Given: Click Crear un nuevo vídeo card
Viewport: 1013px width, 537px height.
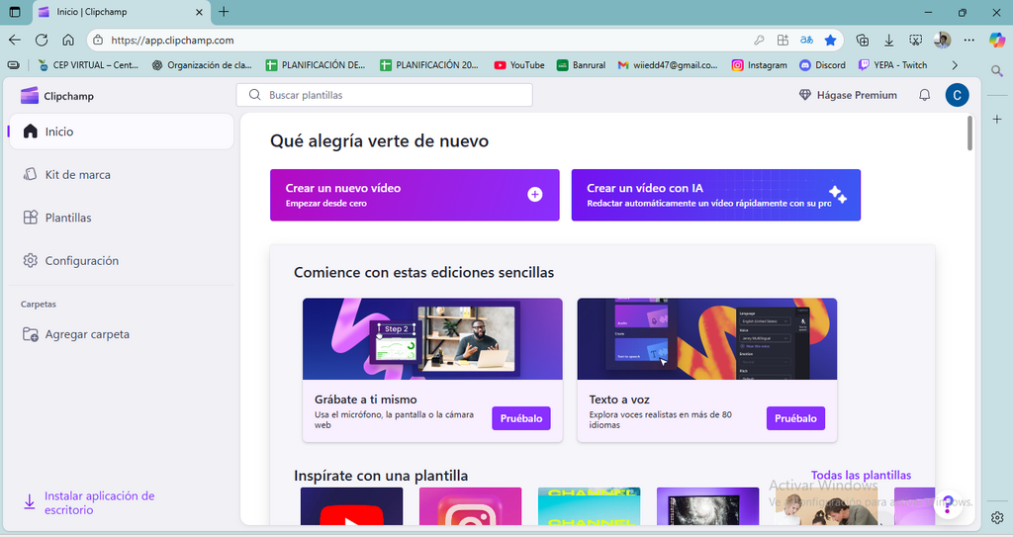Looking at the screenshot, I should tap(414, 195).
